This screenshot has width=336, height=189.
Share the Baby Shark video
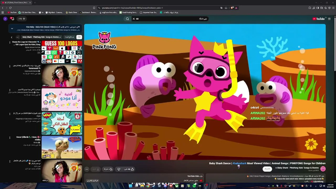[x=108, y=169]
